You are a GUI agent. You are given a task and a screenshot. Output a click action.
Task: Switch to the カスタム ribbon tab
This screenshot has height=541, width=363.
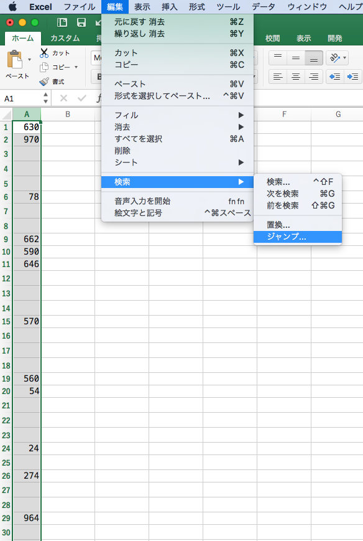coord(65,38)
